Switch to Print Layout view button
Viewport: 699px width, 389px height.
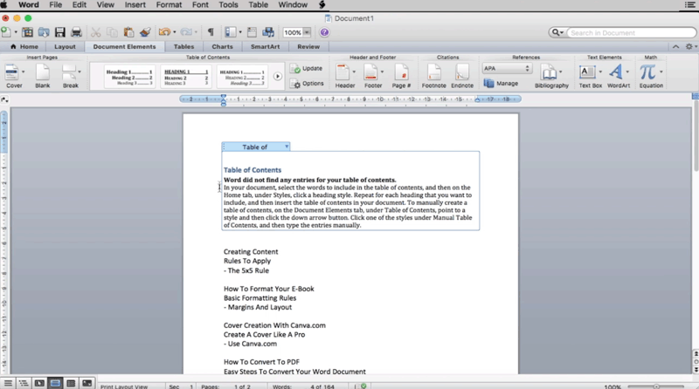coord(55,383)
